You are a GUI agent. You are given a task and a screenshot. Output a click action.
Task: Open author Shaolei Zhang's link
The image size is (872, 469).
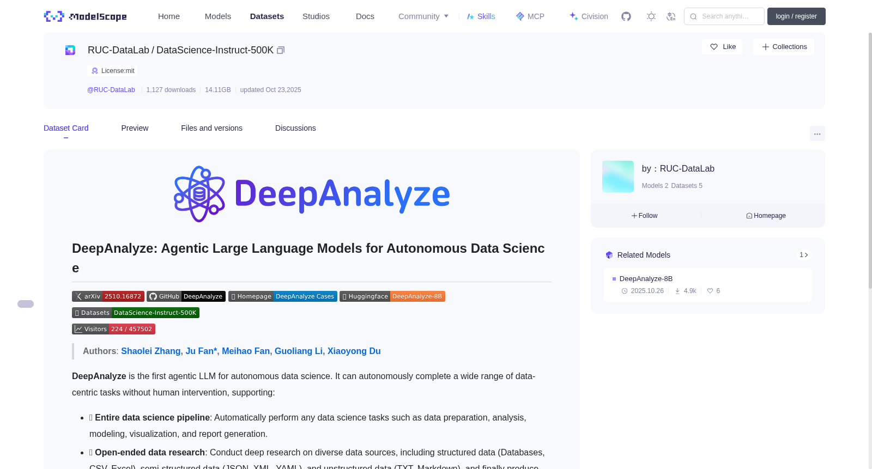(151, 351)
